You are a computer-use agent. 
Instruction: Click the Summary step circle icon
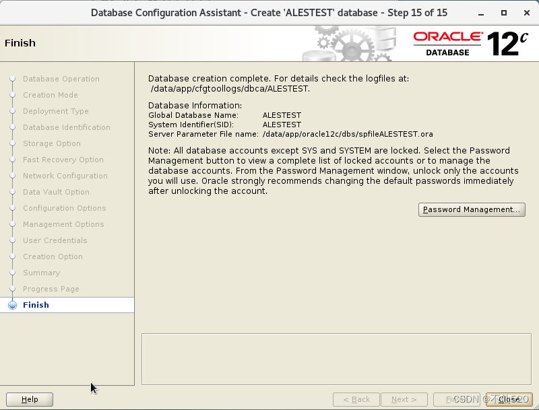coord(13,273)
